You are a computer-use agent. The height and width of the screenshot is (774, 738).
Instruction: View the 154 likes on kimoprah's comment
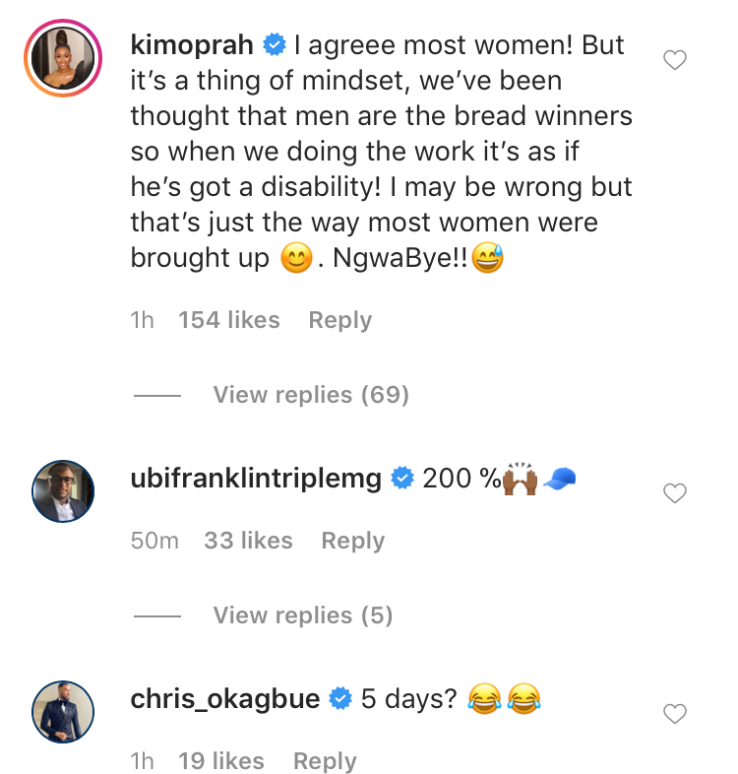point(228,320)
